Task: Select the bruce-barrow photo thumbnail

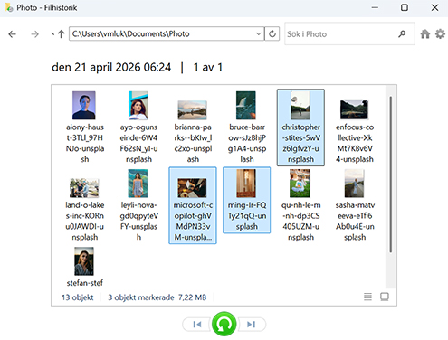Action: 246,106
